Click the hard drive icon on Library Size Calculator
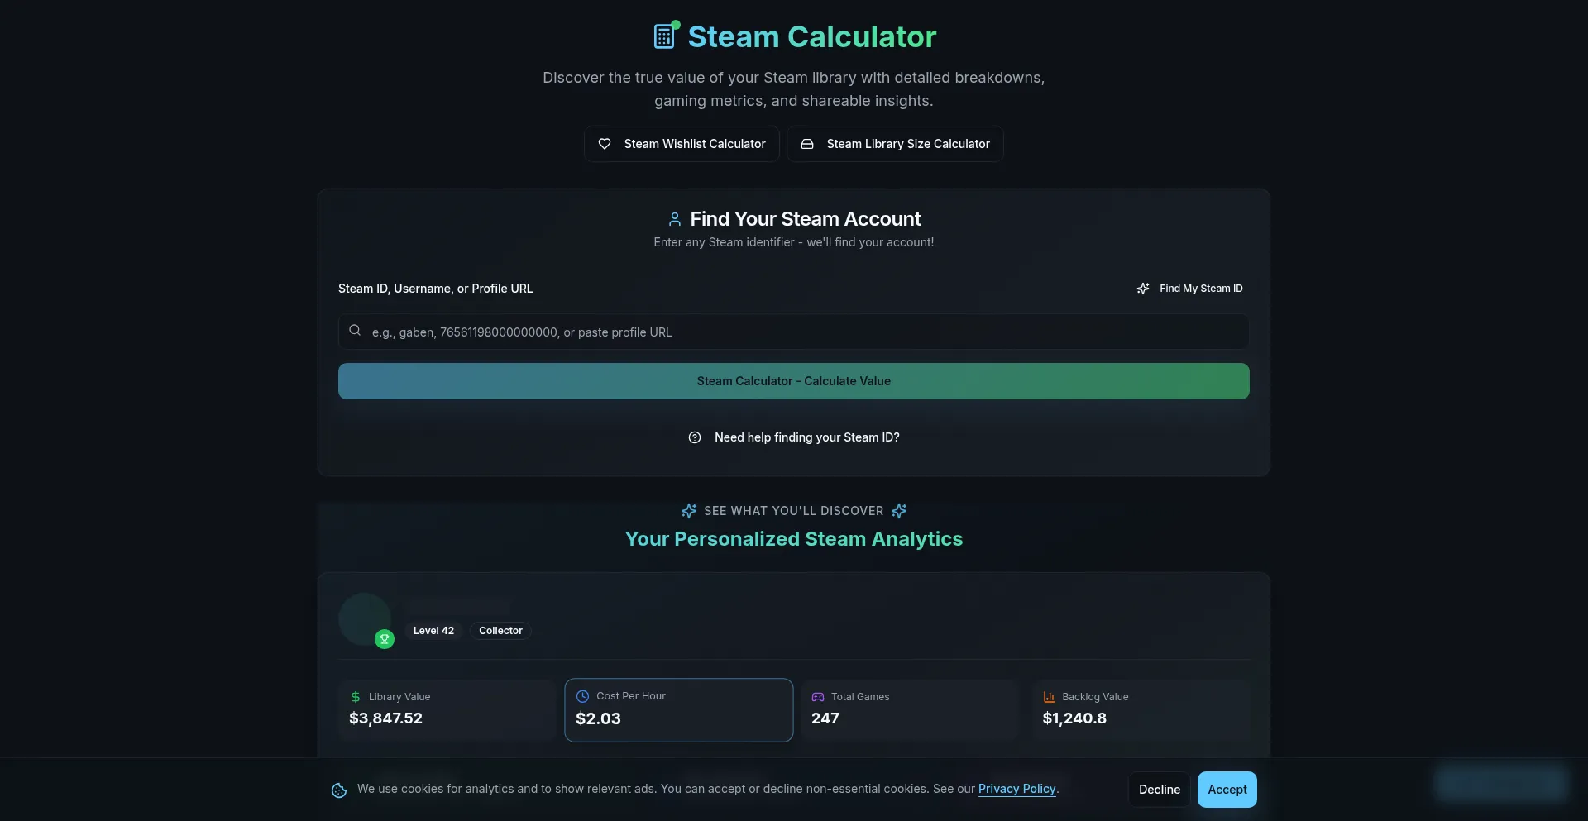The height and width of the screenshot is (821, 1588). point(807,144)
